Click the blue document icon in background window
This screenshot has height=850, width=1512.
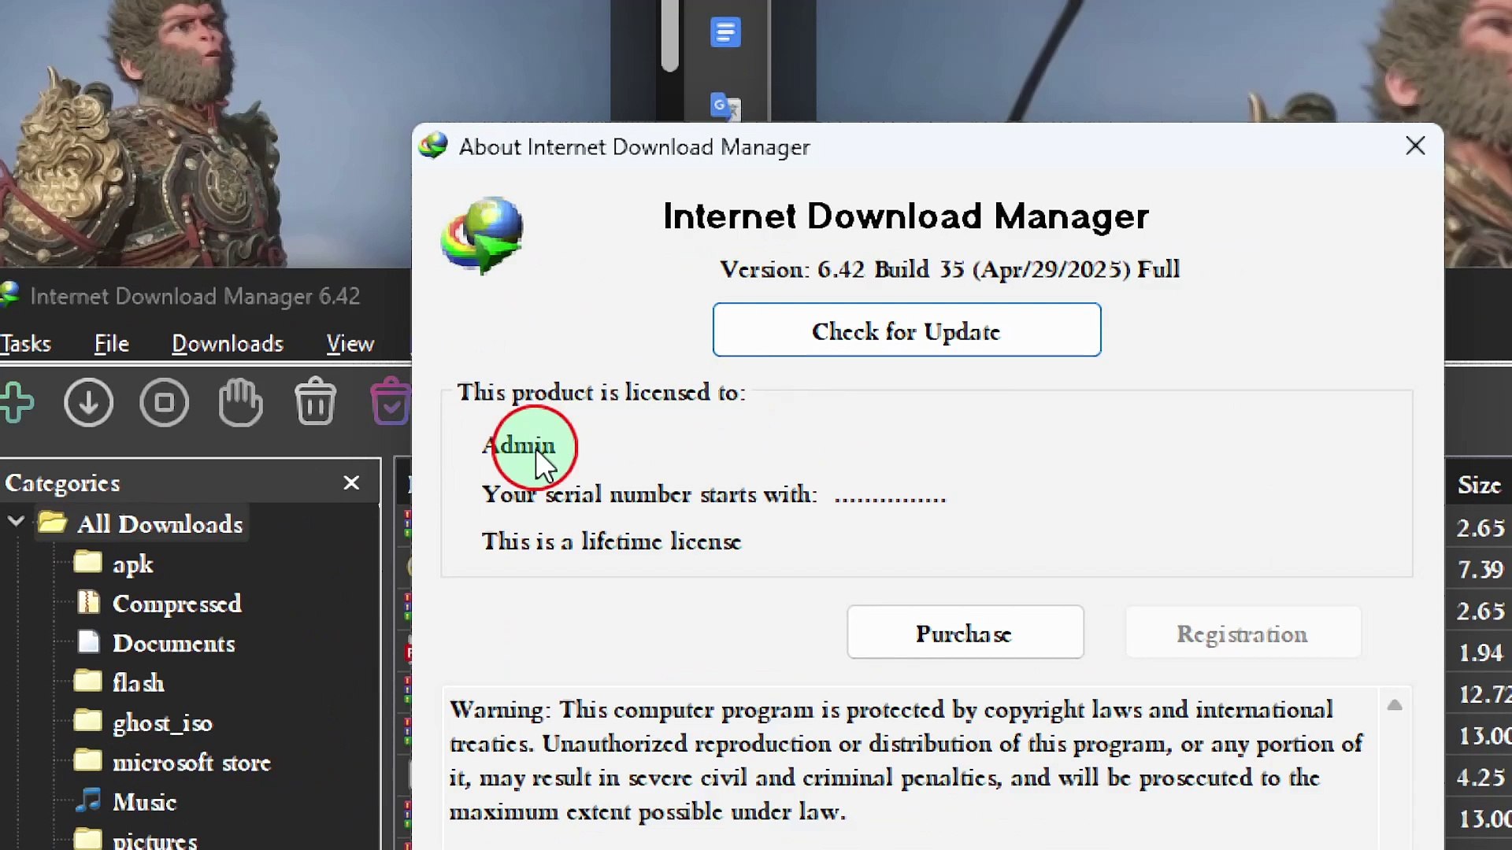click(x=725, y=32)
